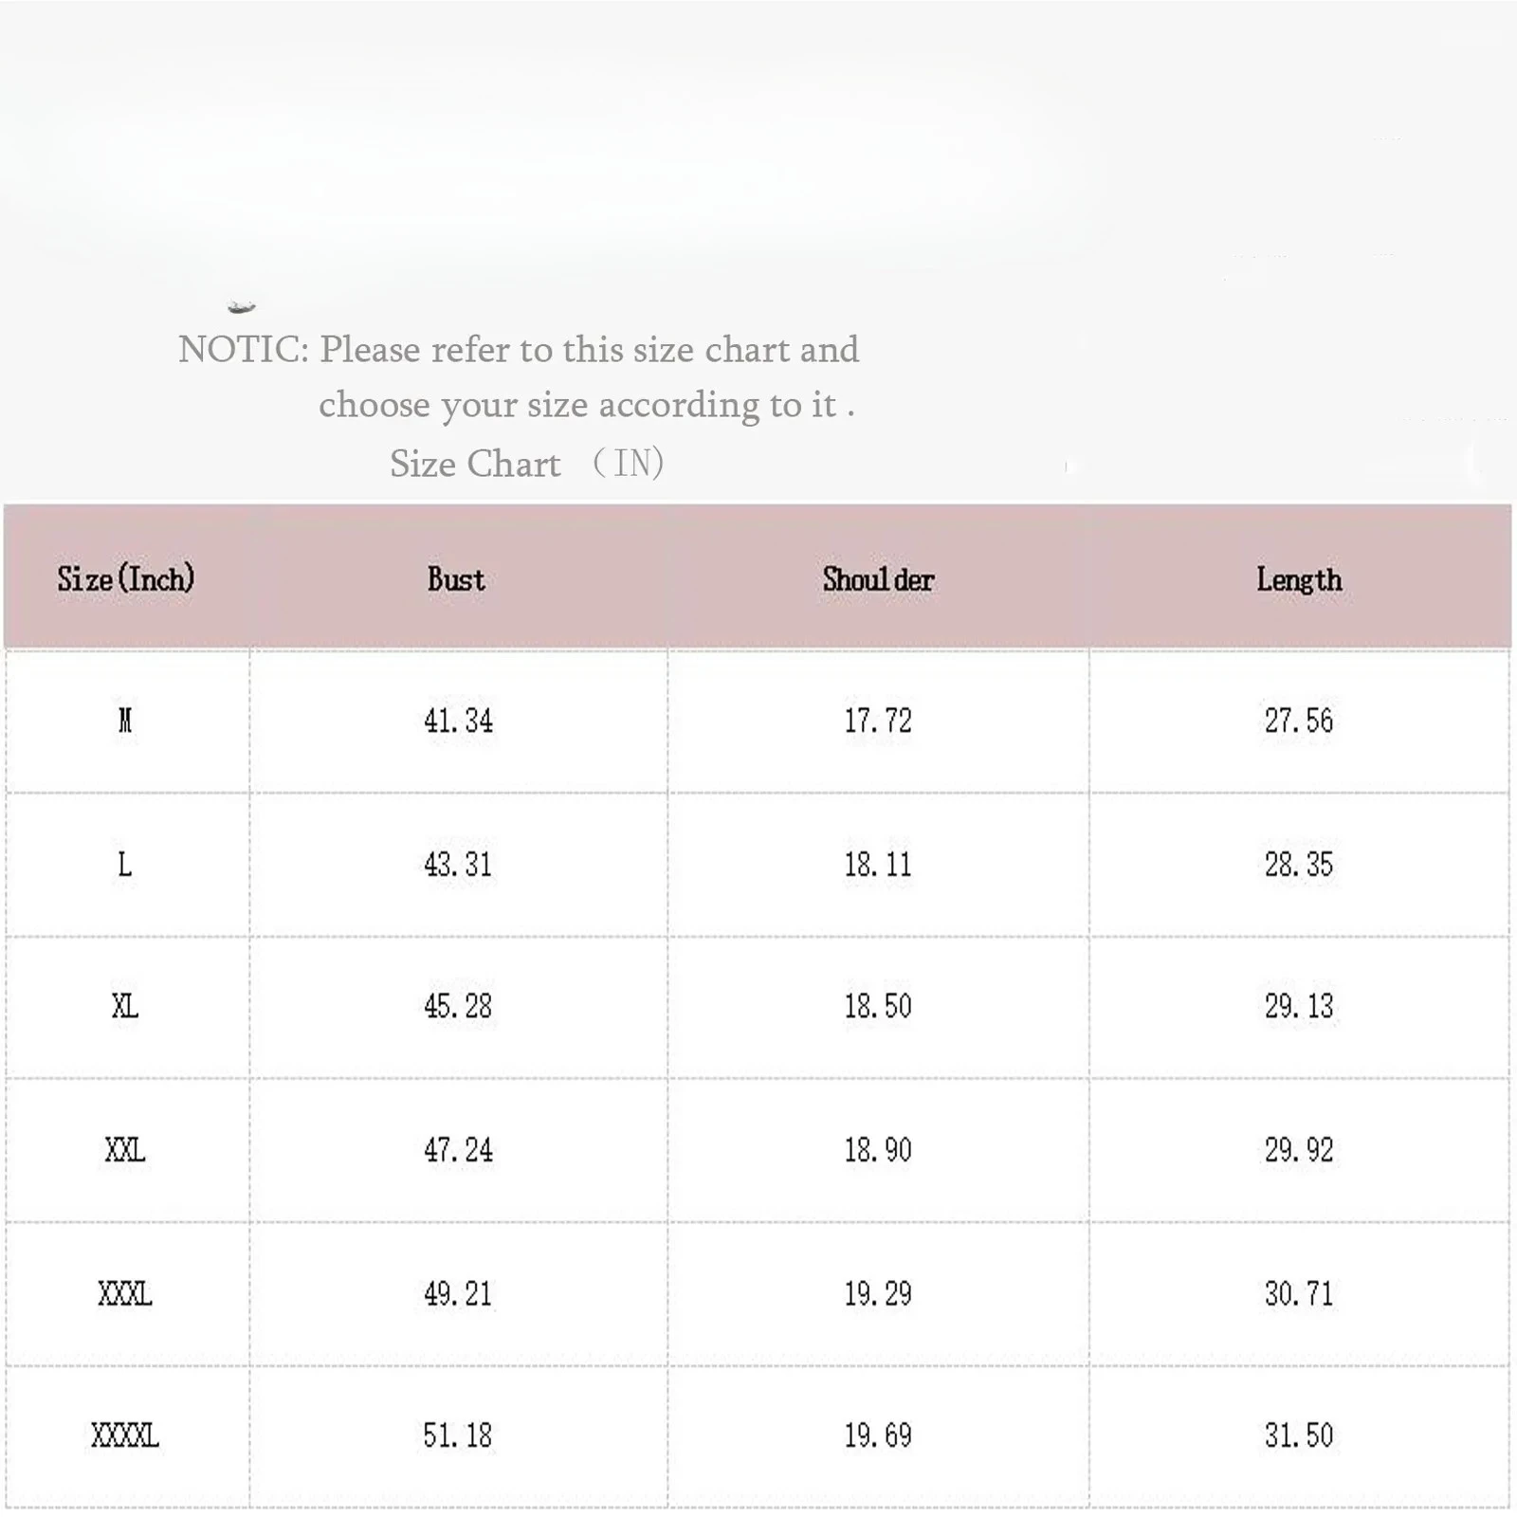
Task: Click the 29.13 length value
Action: (1299, 1006)
